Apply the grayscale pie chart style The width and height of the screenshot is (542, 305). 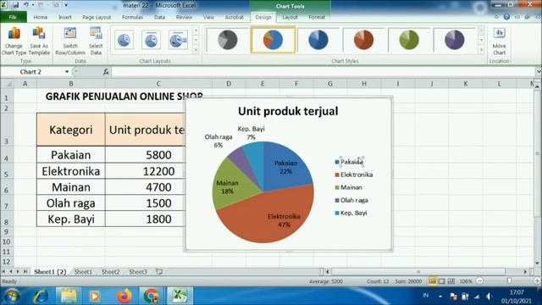[228, 40]
